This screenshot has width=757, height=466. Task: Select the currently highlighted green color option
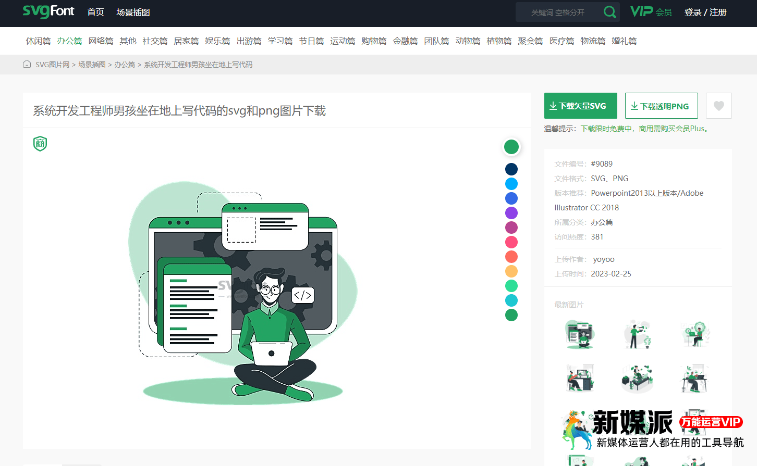[511, 147]
